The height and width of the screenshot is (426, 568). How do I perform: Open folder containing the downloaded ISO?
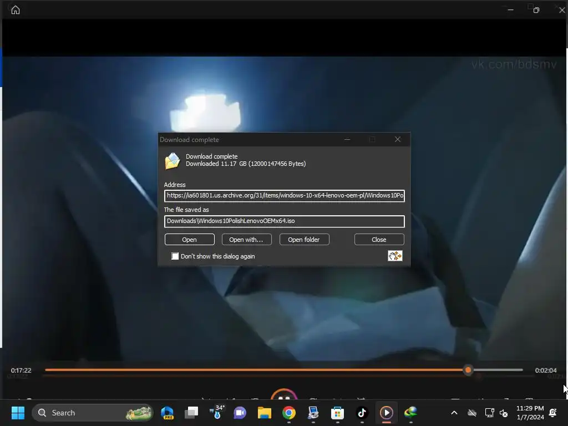pyautogui.click(x=304, y=240)
